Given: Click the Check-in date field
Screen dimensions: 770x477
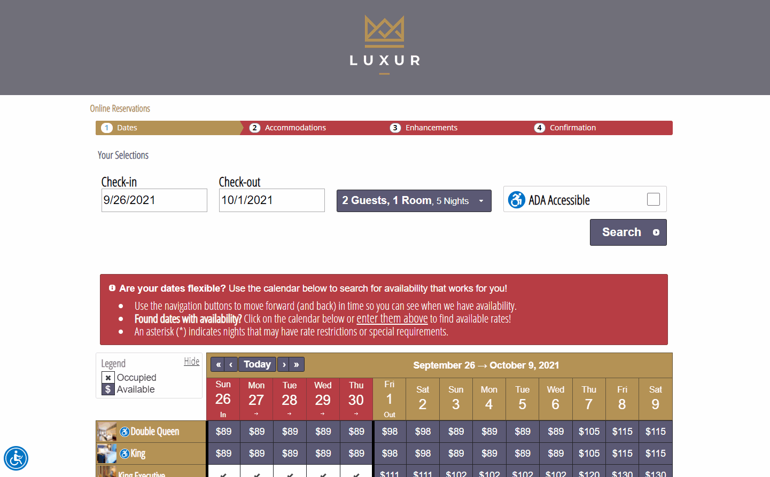Looking at the screenshot, I should click(x=154, y=200).
